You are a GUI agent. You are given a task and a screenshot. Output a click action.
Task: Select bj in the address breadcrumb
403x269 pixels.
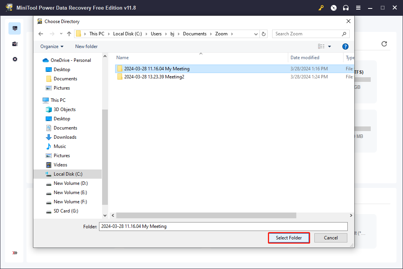172,34
